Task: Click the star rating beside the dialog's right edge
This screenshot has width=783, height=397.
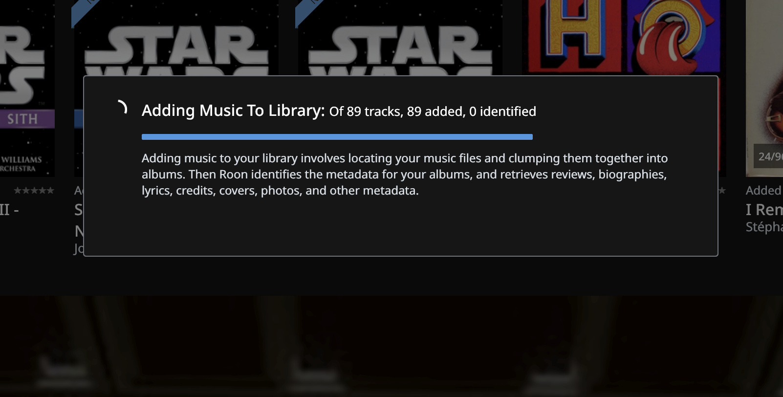Action: click(x=722, y=190)
